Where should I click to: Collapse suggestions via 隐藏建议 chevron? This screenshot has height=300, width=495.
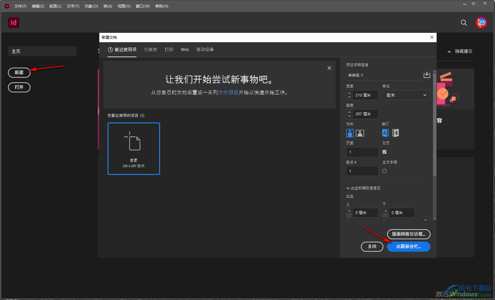(449, 52)
